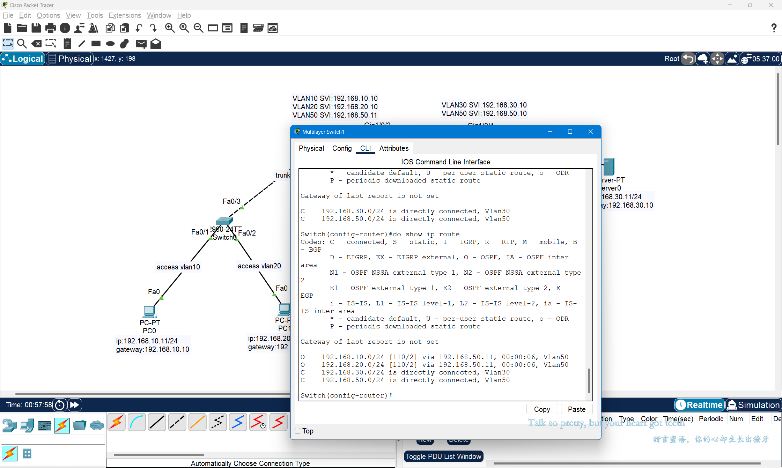Enable the Top checkbox in Switch1 window
The width and height of the screenshot is (782, 468).
[297, 431]
